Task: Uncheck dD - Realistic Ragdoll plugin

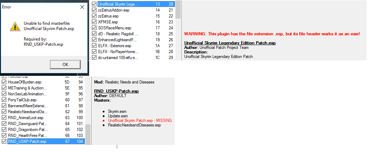Action: pos(94,34)
